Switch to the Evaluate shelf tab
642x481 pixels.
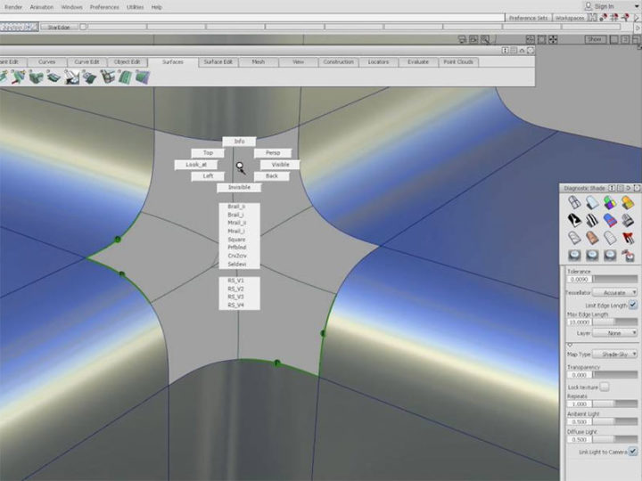click(418, 61)
